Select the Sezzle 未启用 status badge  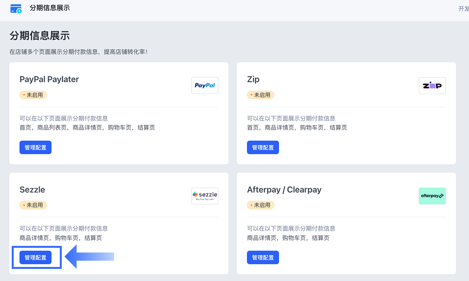pyautogui.click(x=33, y=205)
